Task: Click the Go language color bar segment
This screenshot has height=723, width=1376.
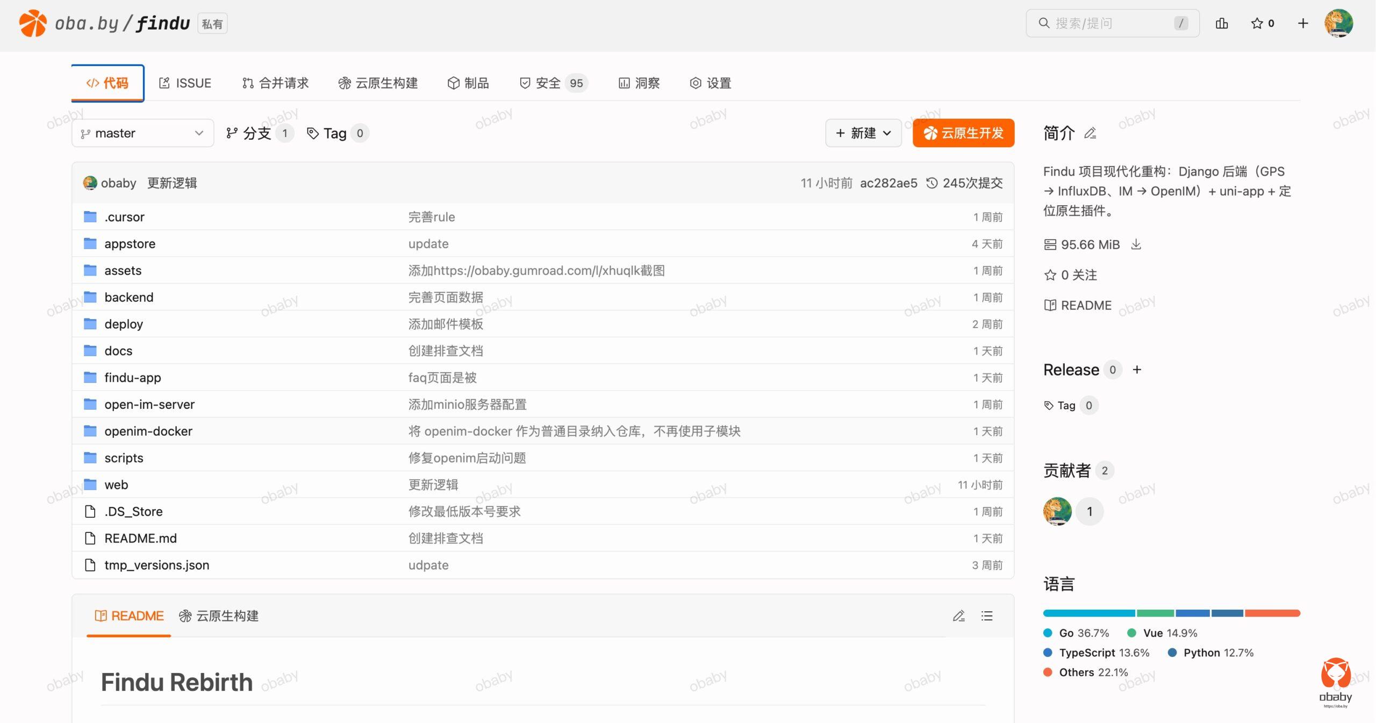Action: [1089, 613]
